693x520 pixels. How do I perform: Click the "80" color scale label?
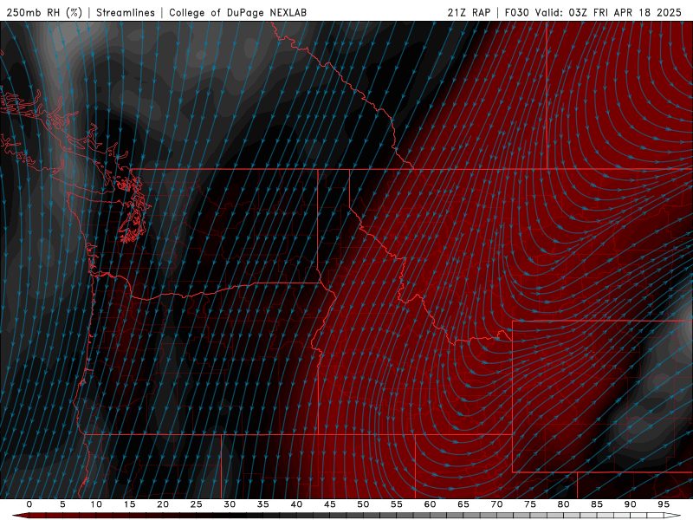pyautogui.click(x=563, y=504)
